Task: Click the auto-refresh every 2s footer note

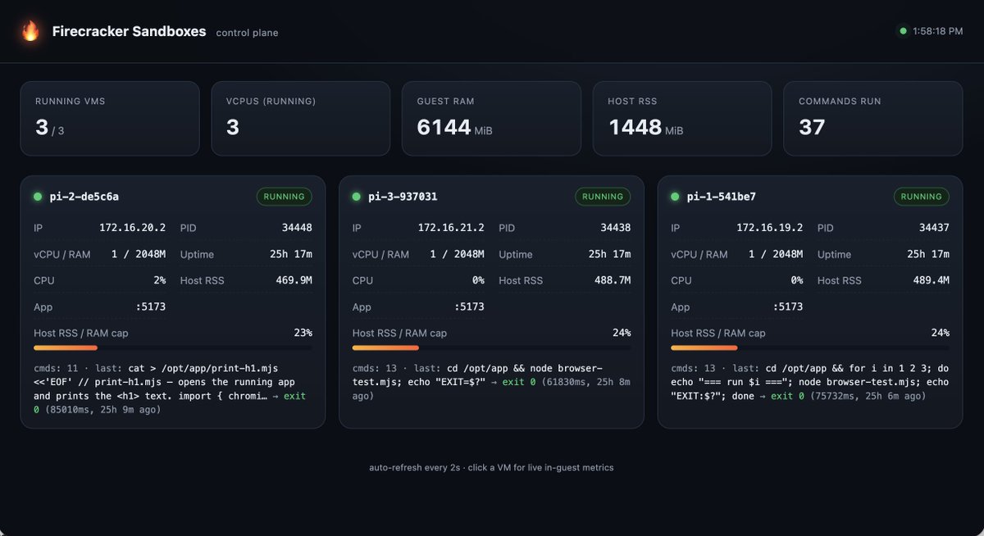Action: point(491,467)
